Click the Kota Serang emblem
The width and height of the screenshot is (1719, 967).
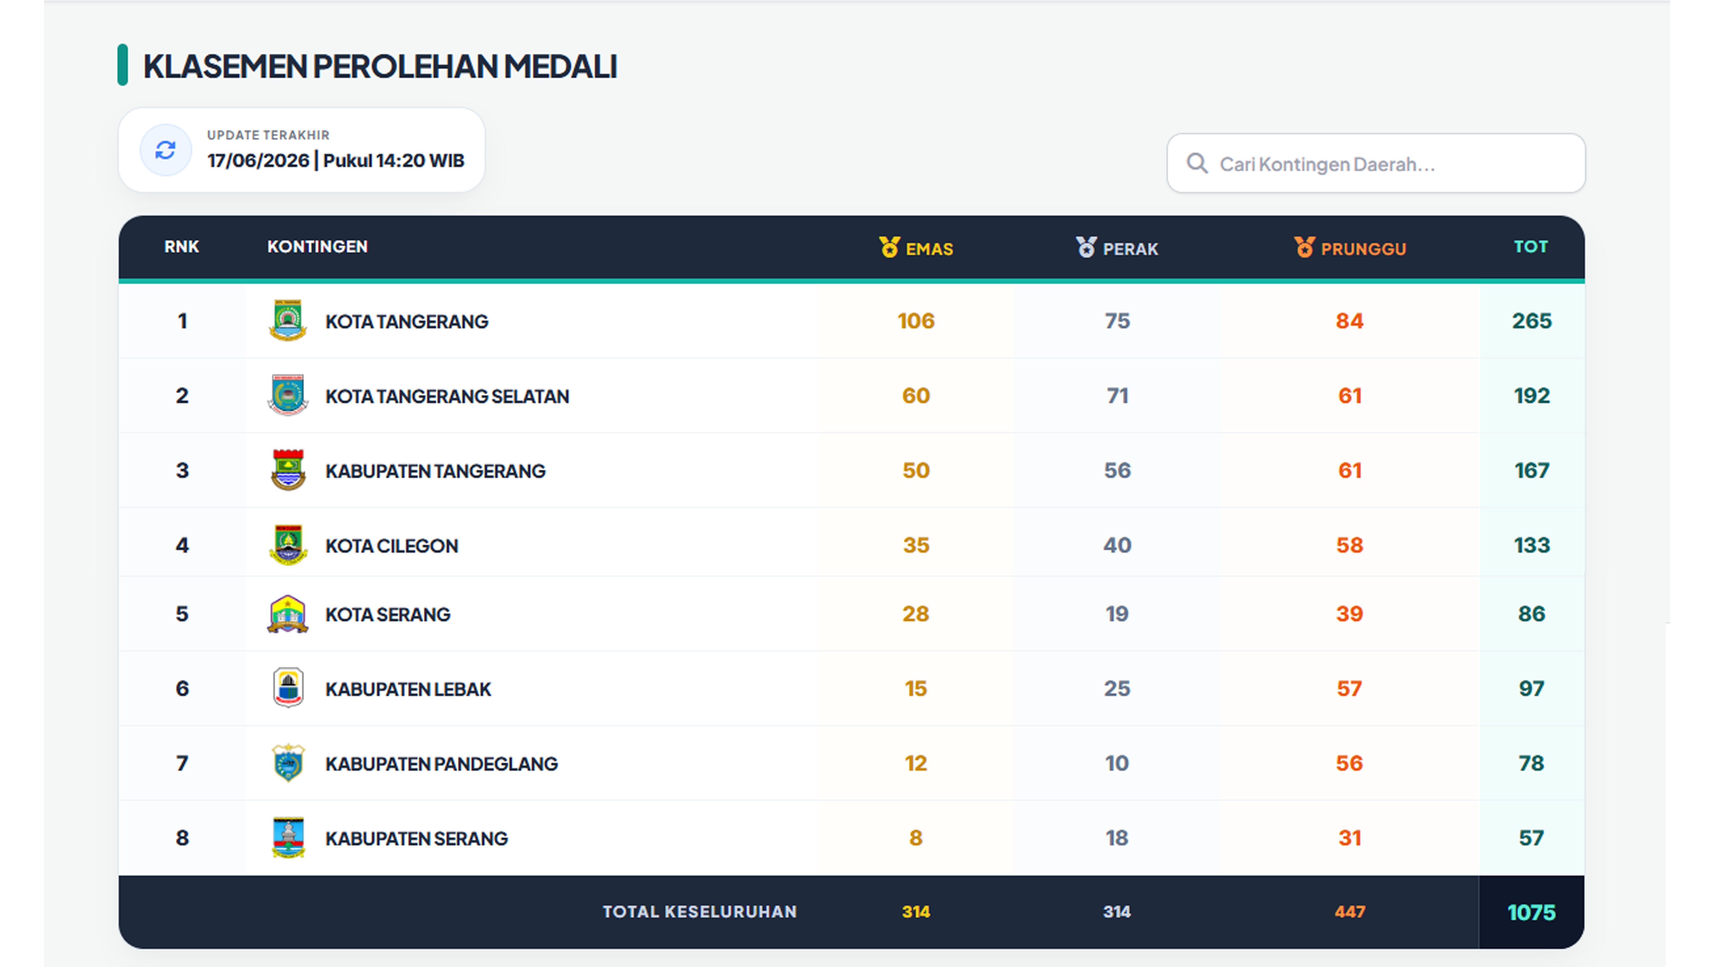pyautogui.click(x=288, y=613)
